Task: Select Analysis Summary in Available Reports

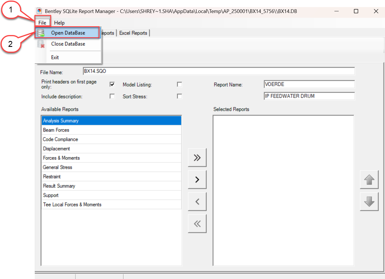Action: (x=112, y=121)
